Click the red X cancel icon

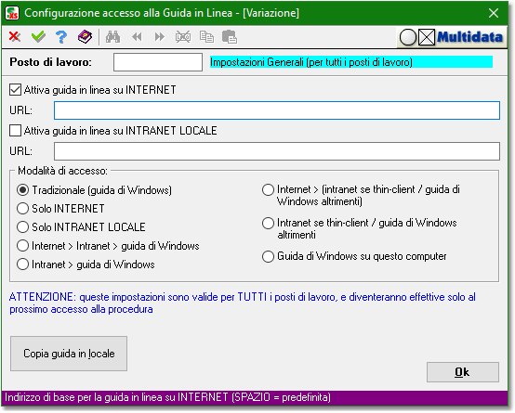pos(15,37)
